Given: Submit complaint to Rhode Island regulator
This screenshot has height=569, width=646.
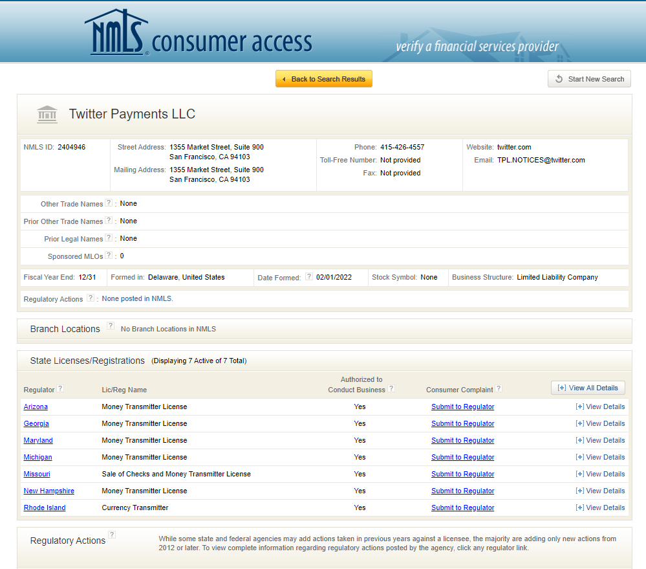Looking at the screenshot, I should pos(462,508).
